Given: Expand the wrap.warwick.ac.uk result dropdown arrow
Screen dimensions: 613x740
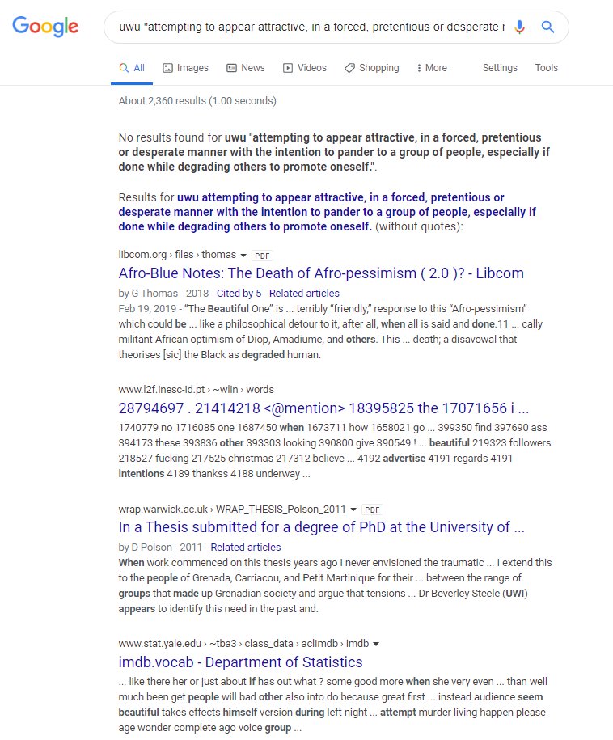Looking at the screenshot, I should (353, 510).
